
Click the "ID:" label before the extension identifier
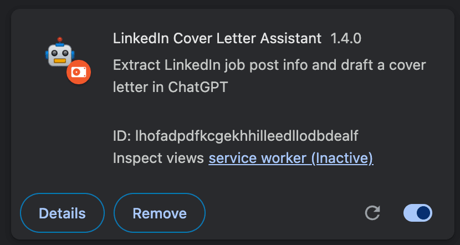(x=122, y=136)
